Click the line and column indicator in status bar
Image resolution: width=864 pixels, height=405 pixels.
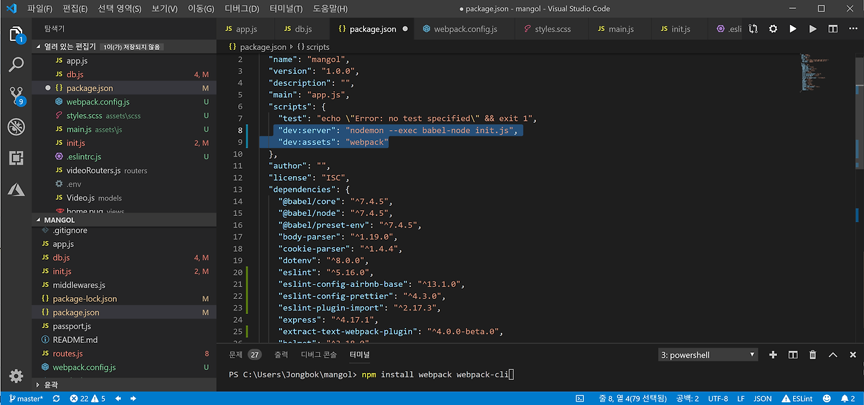pos(632,398)
